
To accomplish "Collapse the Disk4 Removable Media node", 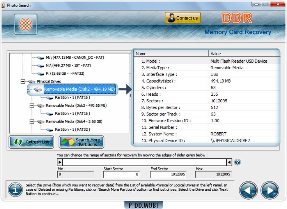I will coord(32,121).
